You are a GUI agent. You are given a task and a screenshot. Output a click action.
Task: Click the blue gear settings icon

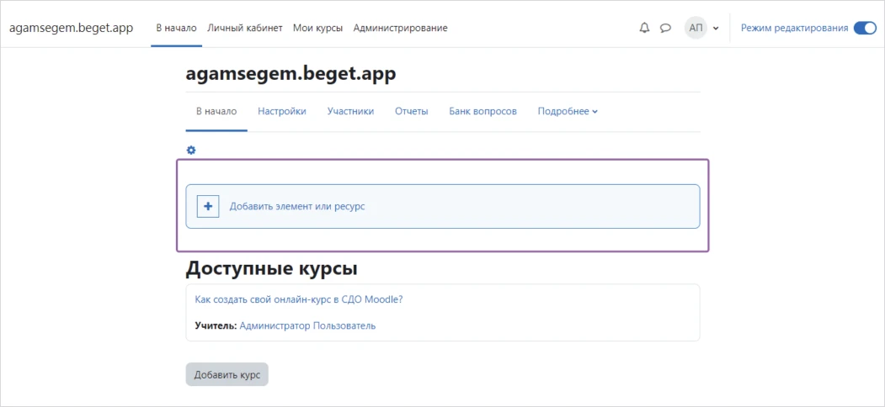click(191, 150)
